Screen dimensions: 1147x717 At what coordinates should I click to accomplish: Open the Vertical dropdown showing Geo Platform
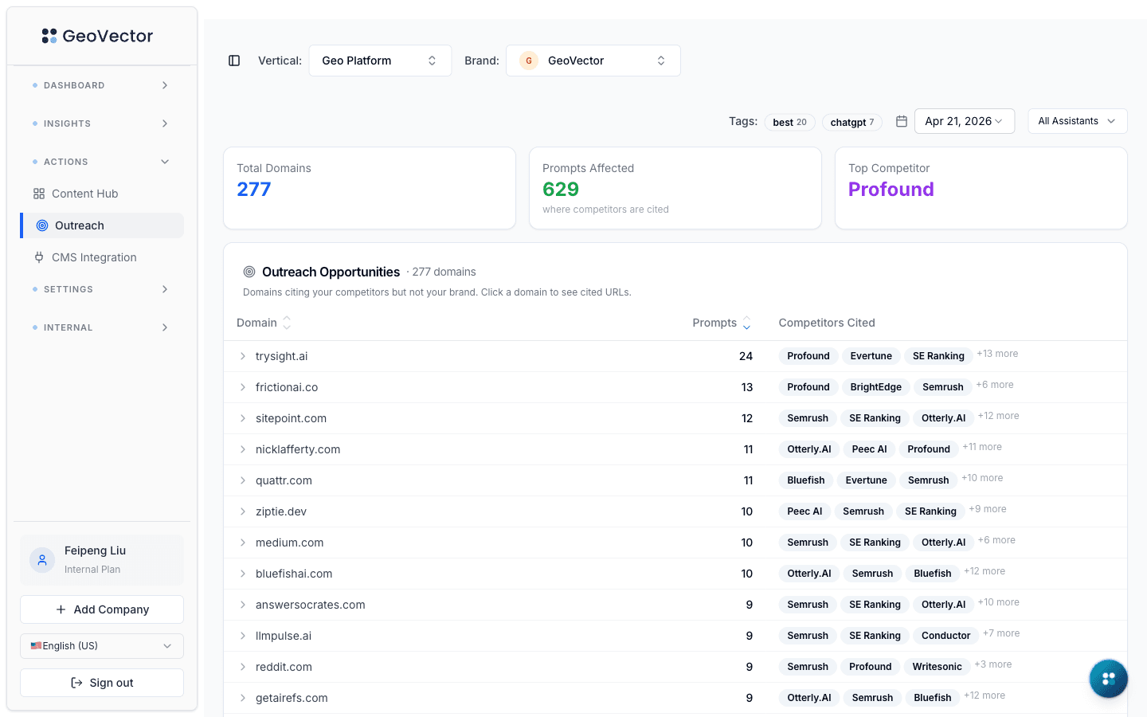point(380,60)
